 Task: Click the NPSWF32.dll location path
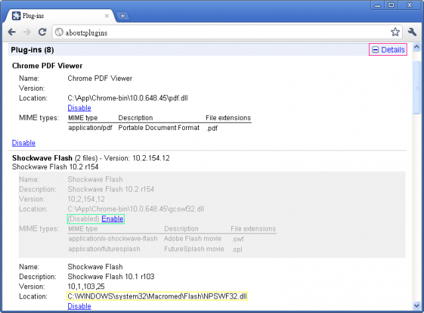tap(157, 296)
